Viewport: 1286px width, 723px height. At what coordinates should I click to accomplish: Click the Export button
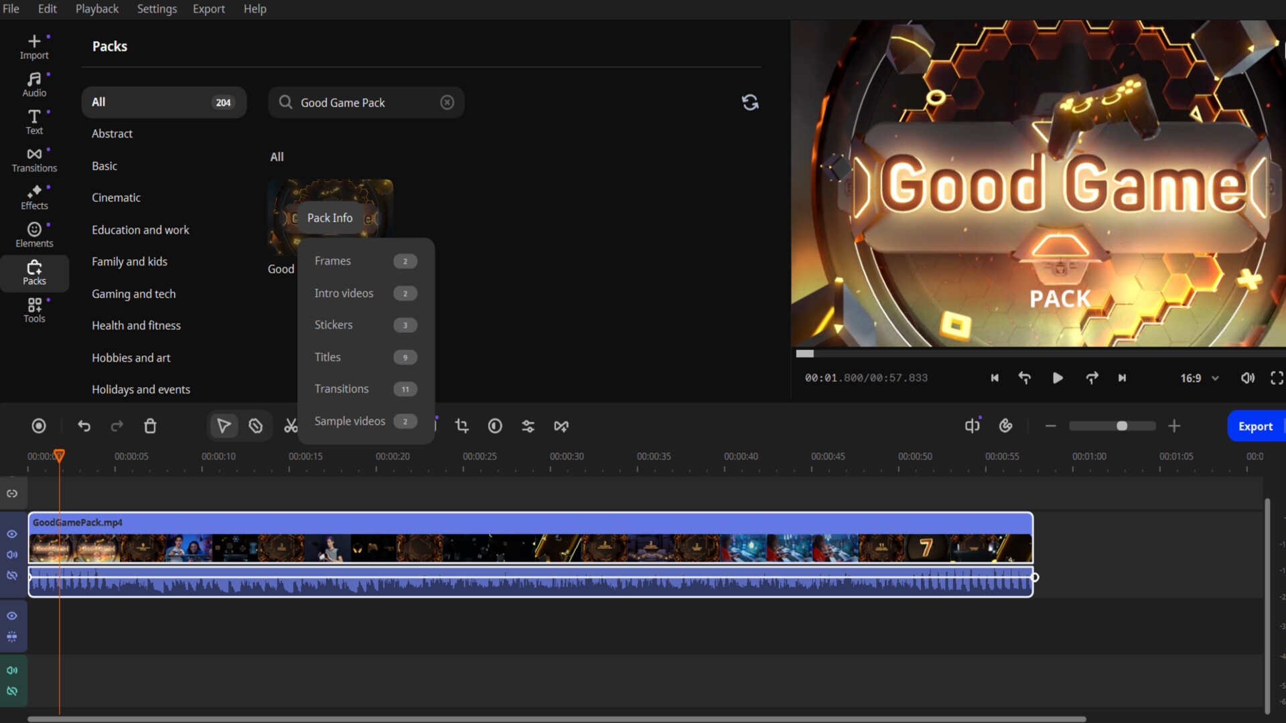tap(1256, 426)
